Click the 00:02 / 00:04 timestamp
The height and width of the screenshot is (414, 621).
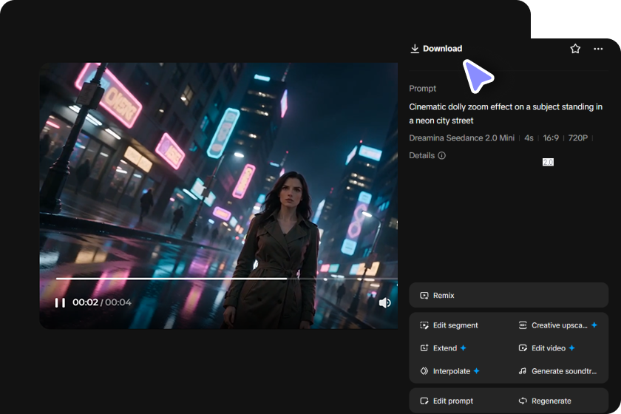coord(102,302)
